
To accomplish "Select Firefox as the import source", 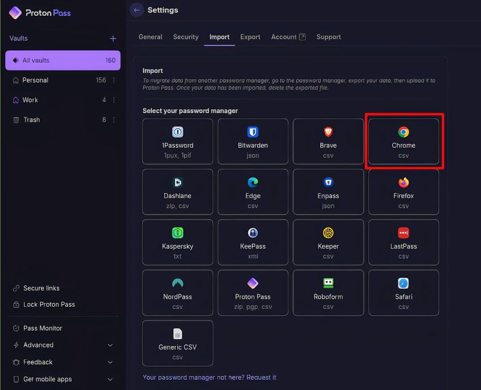I will tap(403, 192).
